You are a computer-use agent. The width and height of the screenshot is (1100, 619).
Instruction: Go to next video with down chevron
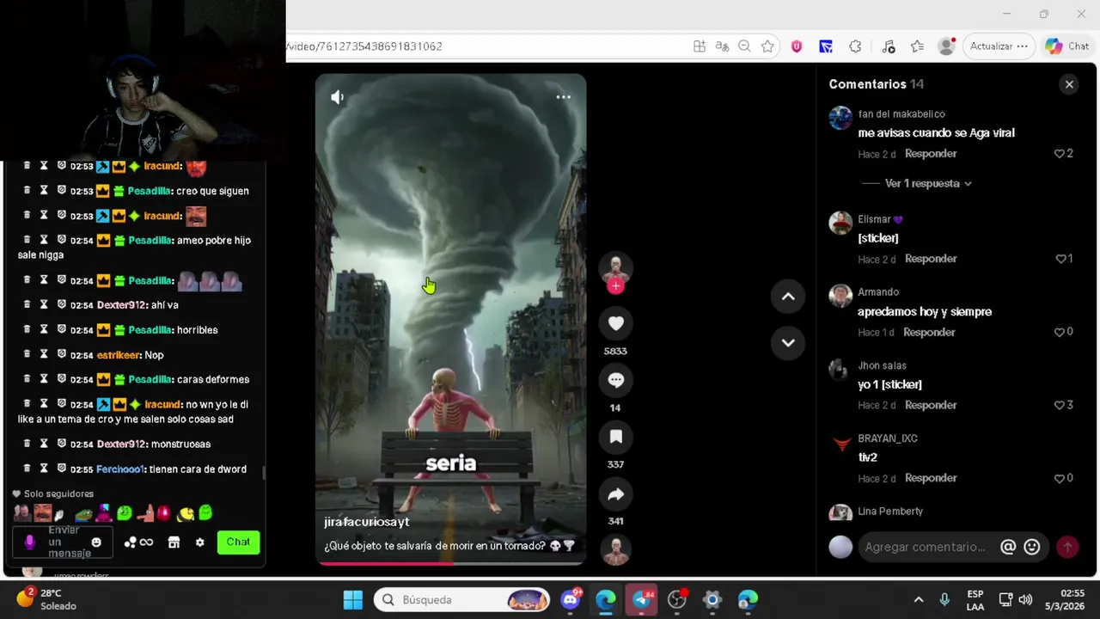[788, 342]
